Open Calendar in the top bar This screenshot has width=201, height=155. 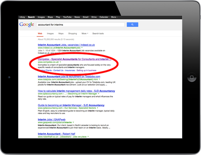[104, 17]
